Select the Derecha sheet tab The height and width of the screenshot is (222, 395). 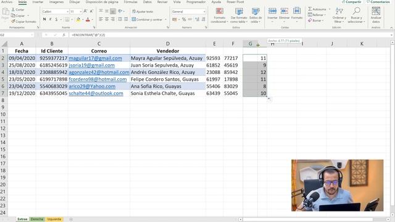coord(37,220)
